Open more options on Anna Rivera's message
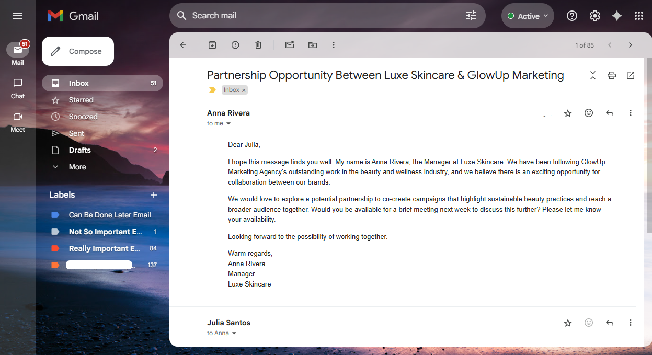 631,113
